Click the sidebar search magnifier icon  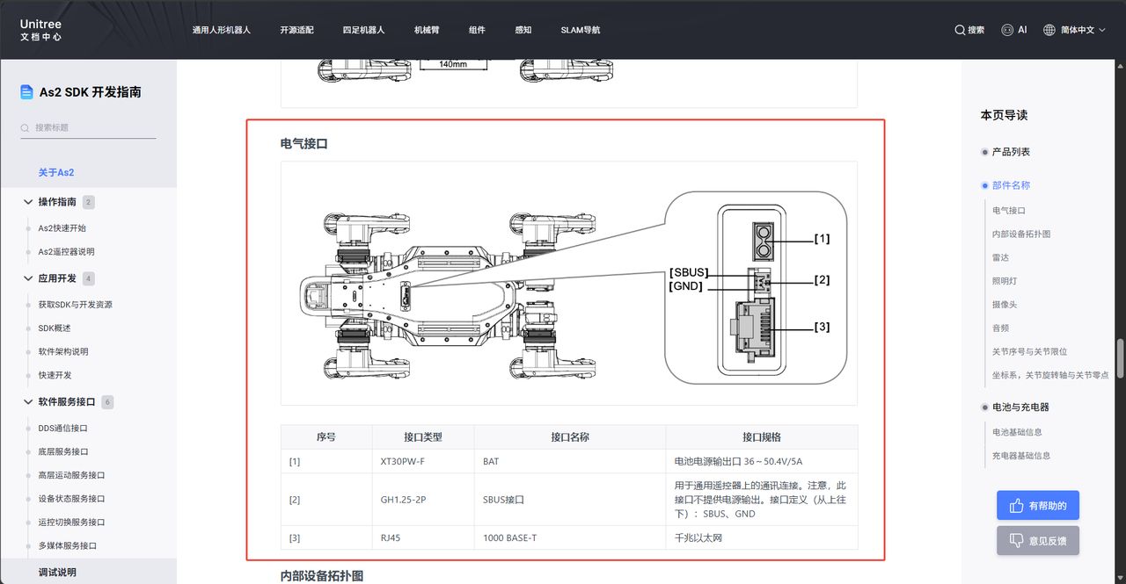pyautogui.click(x=26, y=128)
